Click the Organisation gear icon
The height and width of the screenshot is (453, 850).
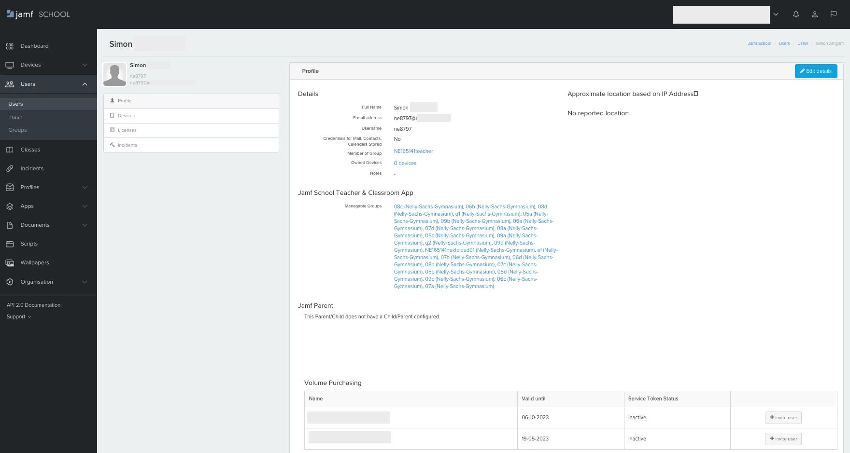pyautogui.click(x=10, y=282)
